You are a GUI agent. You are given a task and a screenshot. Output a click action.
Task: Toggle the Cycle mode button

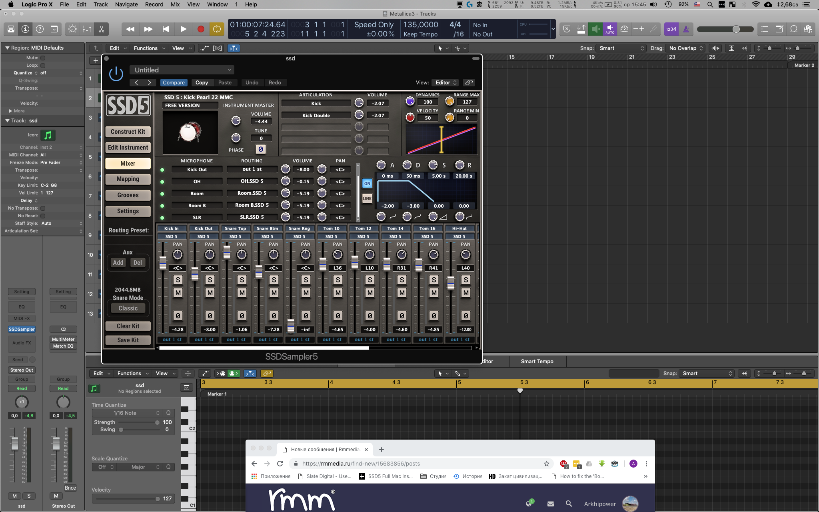click(217, 29)
